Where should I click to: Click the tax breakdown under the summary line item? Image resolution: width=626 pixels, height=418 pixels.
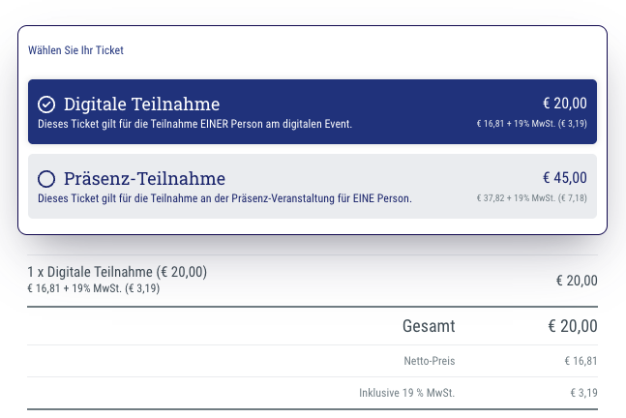93,288
